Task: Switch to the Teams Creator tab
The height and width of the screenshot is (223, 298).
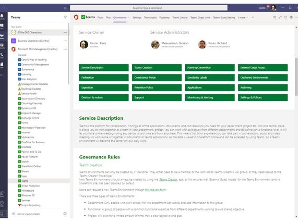Action: 180,18
